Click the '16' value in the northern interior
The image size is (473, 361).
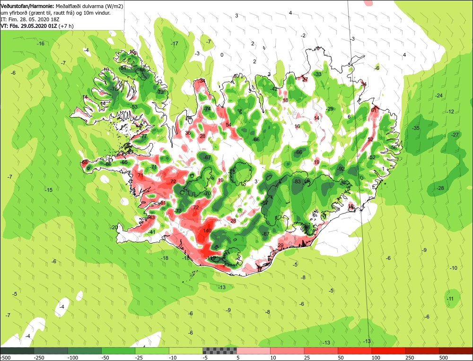tap(298, 126)
